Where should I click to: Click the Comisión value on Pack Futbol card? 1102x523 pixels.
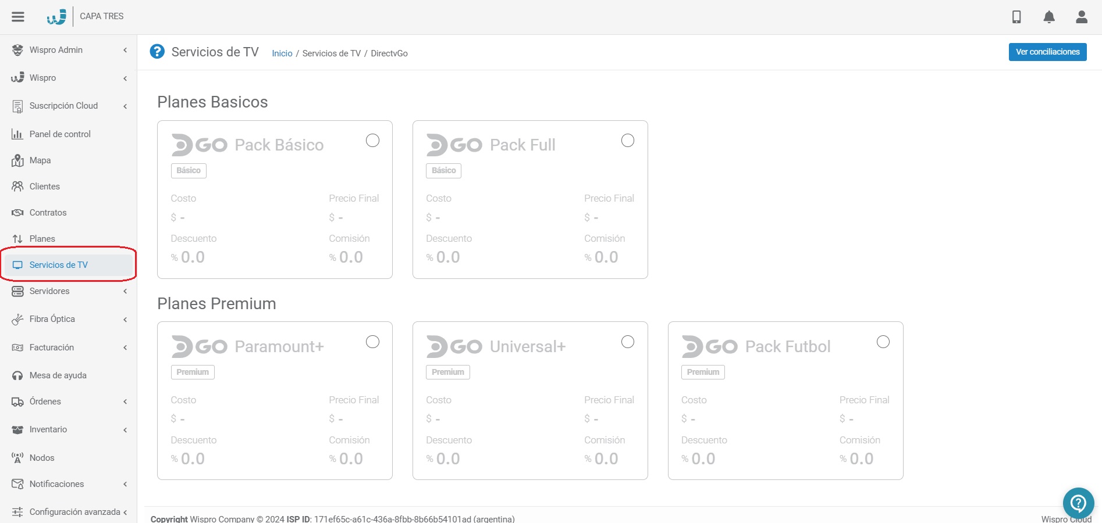(x=856, y=458)
